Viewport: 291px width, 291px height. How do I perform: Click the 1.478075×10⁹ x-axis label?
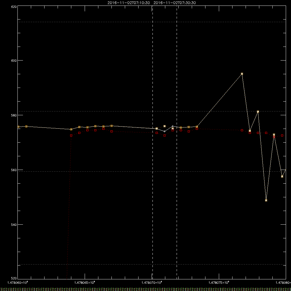219,283
